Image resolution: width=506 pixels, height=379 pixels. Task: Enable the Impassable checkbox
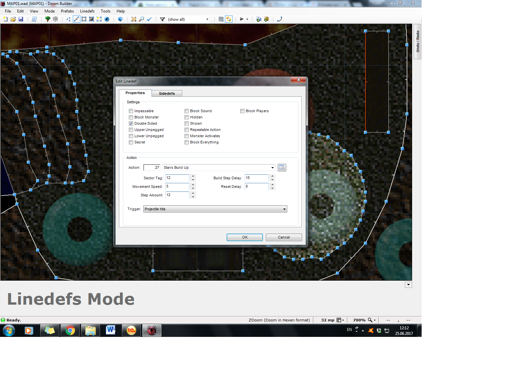tap(131, 111)
